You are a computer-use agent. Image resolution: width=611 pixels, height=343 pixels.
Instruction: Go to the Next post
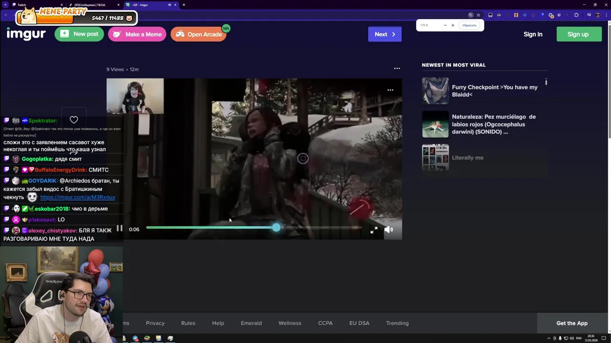tap(385, 34)
